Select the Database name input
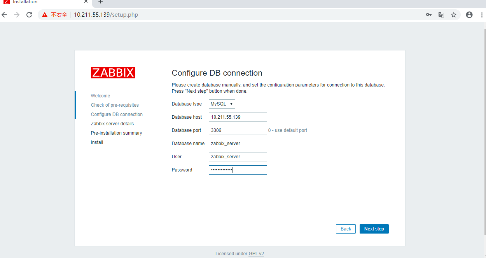 [238, 144]
